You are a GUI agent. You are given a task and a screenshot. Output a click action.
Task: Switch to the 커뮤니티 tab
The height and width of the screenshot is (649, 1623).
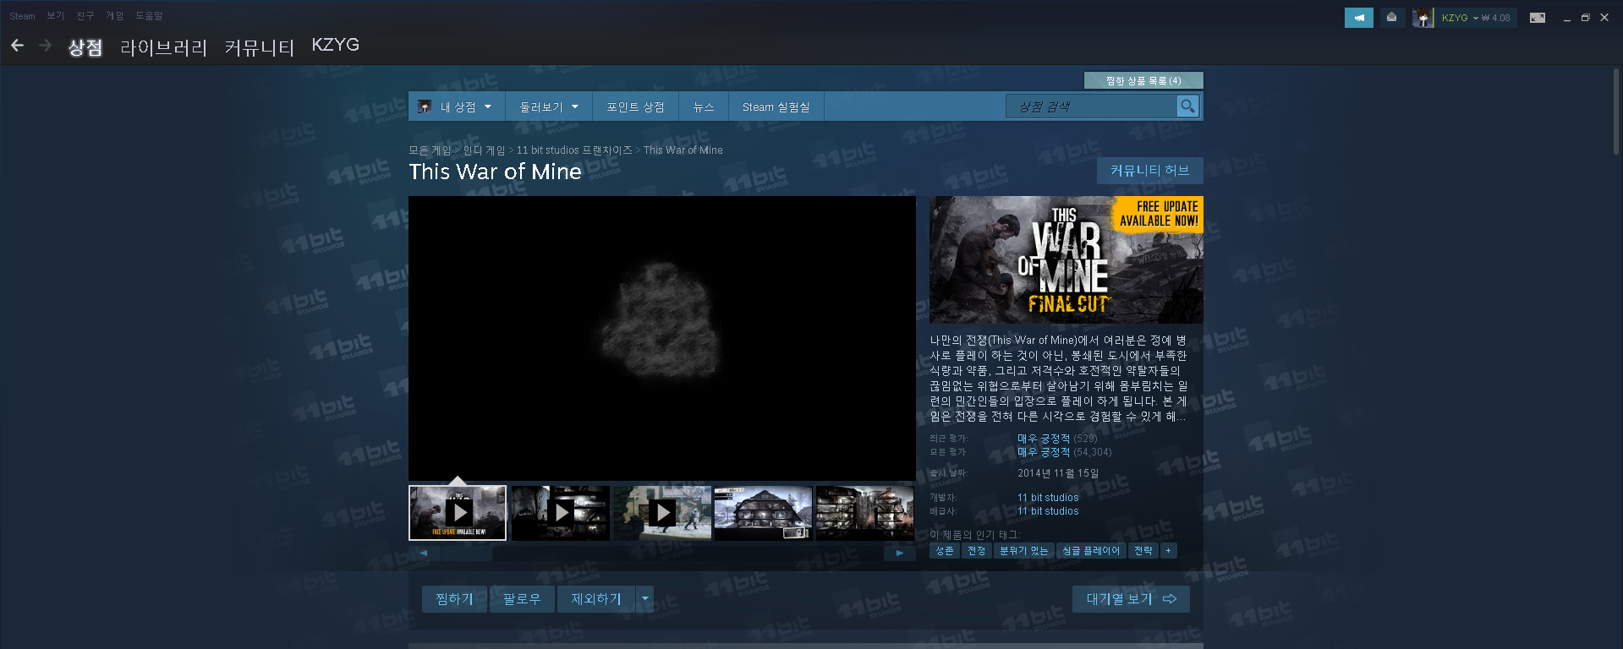pyautogui.click(x=259, y=47)
